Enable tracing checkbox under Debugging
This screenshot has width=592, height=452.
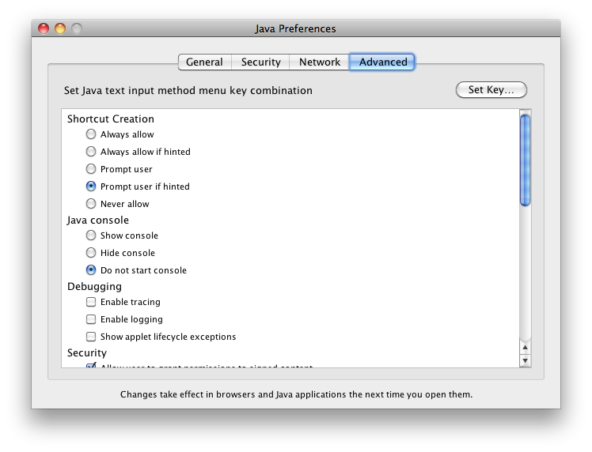(x=91, y=302)
